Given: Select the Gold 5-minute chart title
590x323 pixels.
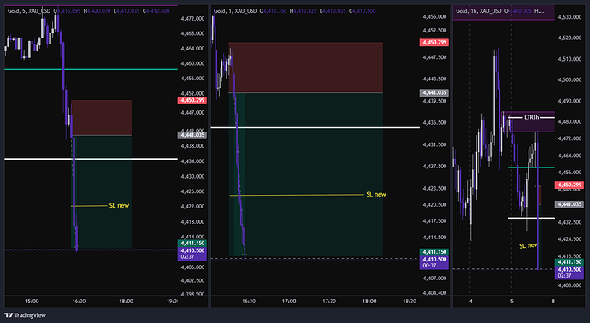Looking at the screenshot, I should coord(29,11).
